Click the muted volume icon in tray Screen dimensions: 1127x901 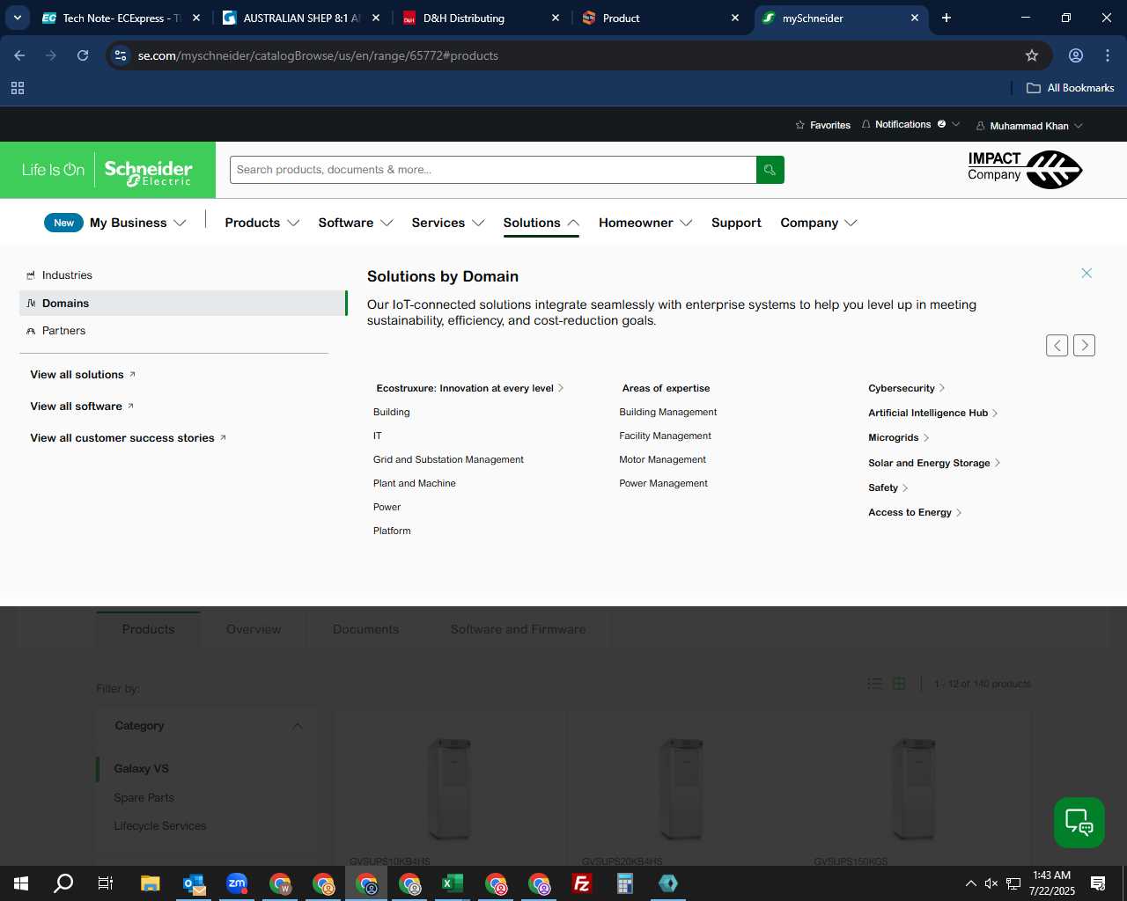(991, 883)
